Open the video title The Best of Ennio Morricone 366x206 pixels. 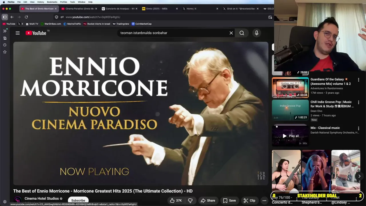coord(103,191)
